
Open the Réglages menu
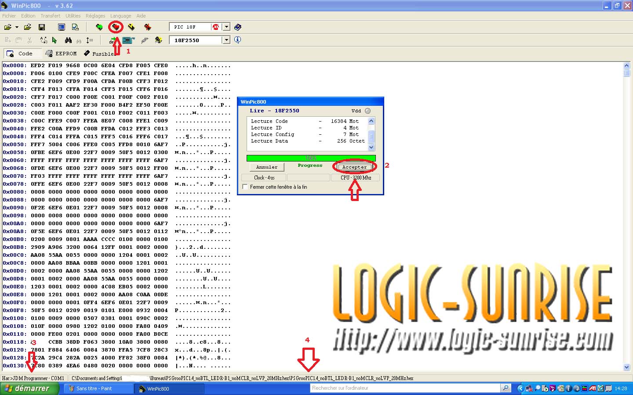pos(95,16)
